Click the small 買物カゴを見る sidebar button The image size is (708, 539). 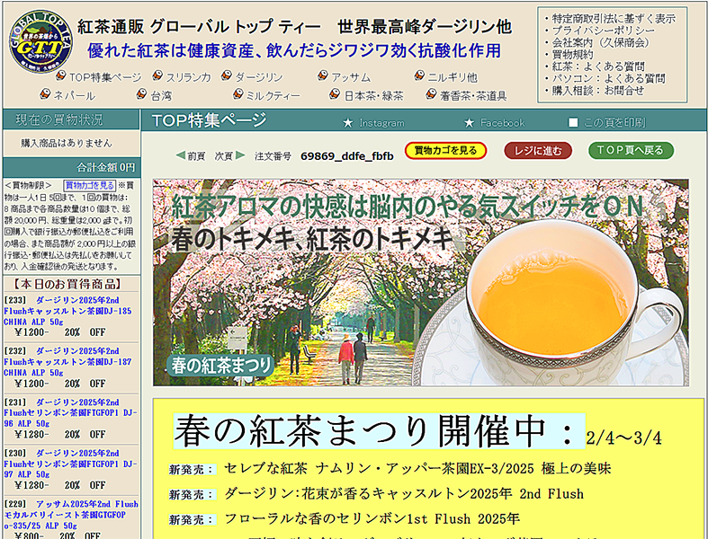pos(90,185)
